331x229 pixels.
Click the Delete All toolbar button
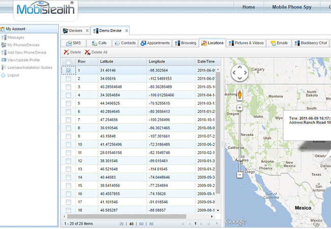tap(97, 52)
